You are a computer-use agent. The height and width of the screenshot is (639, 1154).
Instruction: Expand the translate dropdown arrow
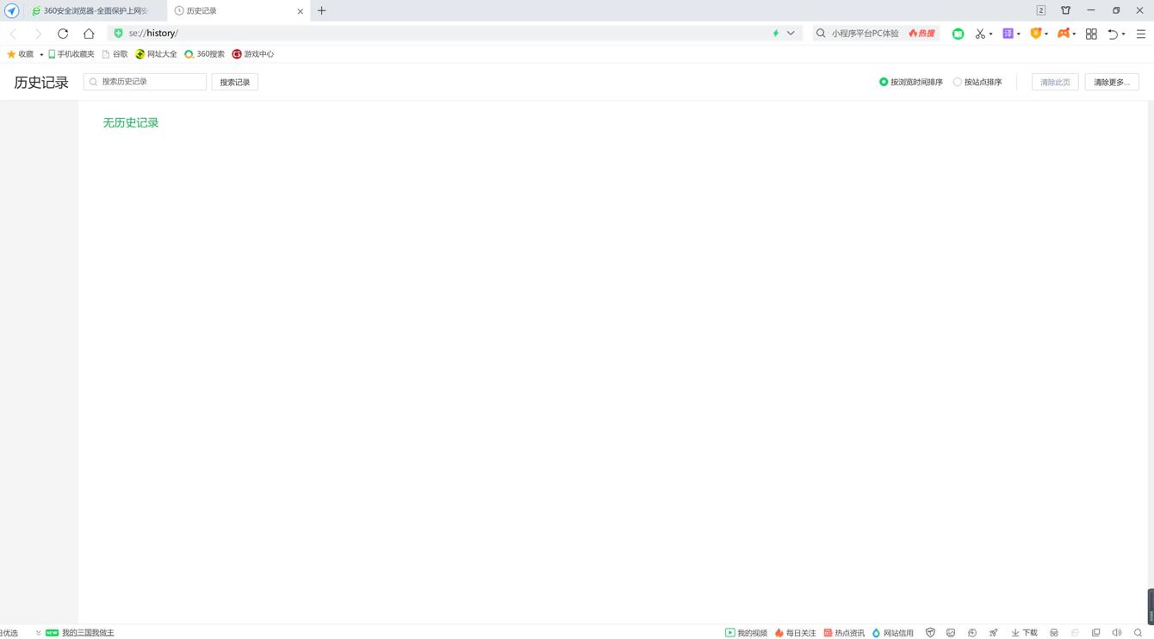click(1018, 34)
